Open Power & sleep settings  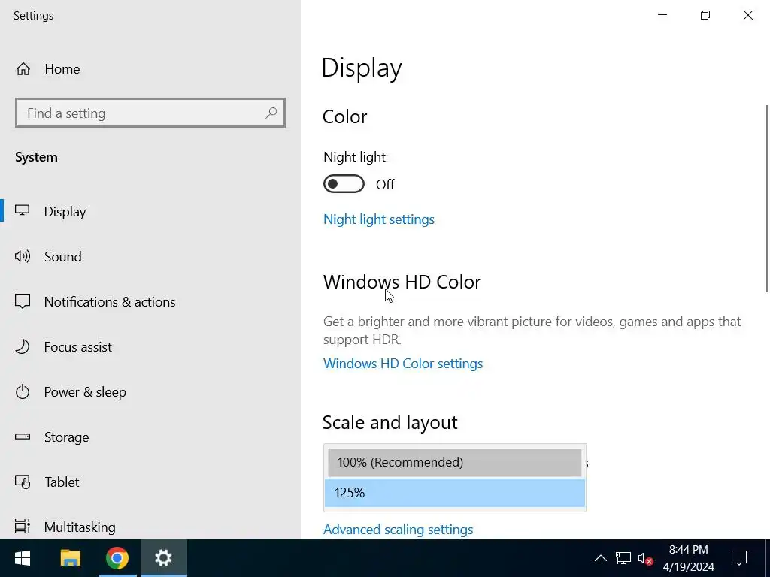(x=150, y=392)
